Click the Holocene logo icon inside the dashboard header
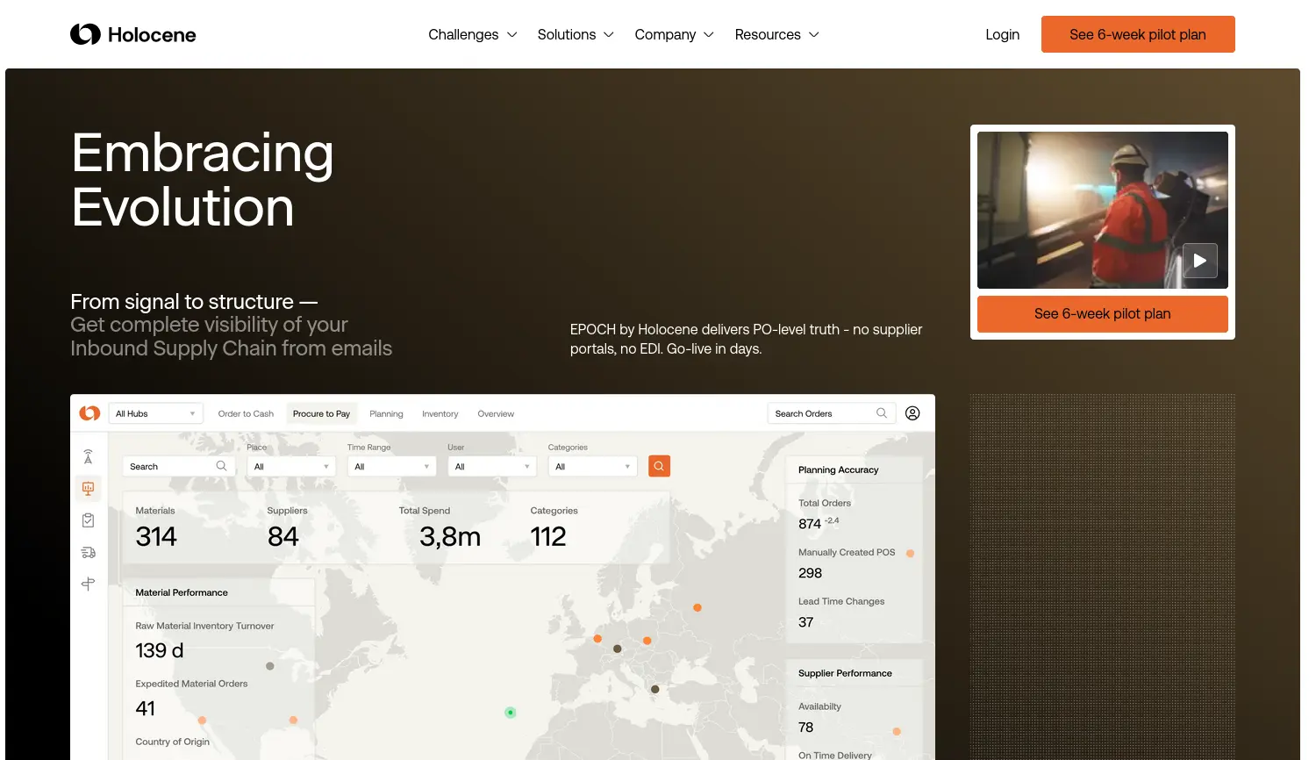The width and height of the screenshot is (1316, 760). point(89,412)
